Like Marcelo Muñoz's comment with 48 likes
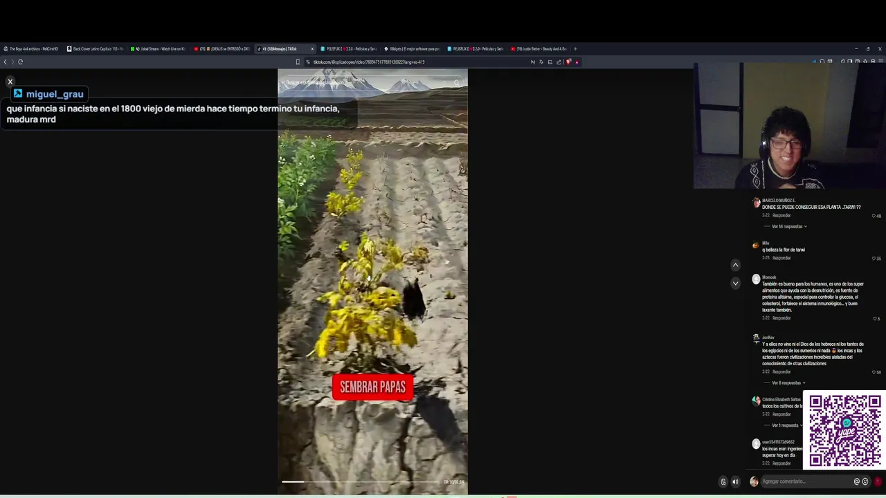Viewport: 886px width, 498px height. coord(874,216)
